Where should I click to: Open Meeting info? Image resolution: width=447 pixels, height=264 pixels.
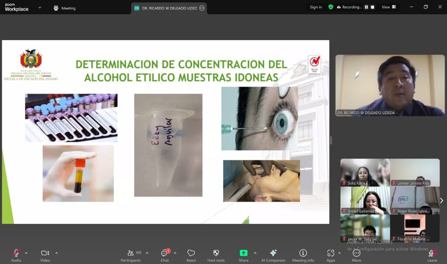point(303,255)
